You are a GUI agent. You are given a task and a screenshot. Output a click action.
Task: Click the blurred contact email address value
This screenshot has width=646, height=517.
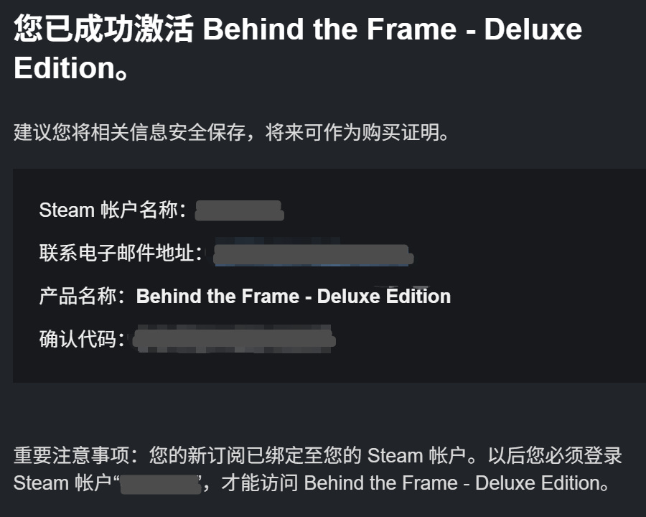(312, 255)
